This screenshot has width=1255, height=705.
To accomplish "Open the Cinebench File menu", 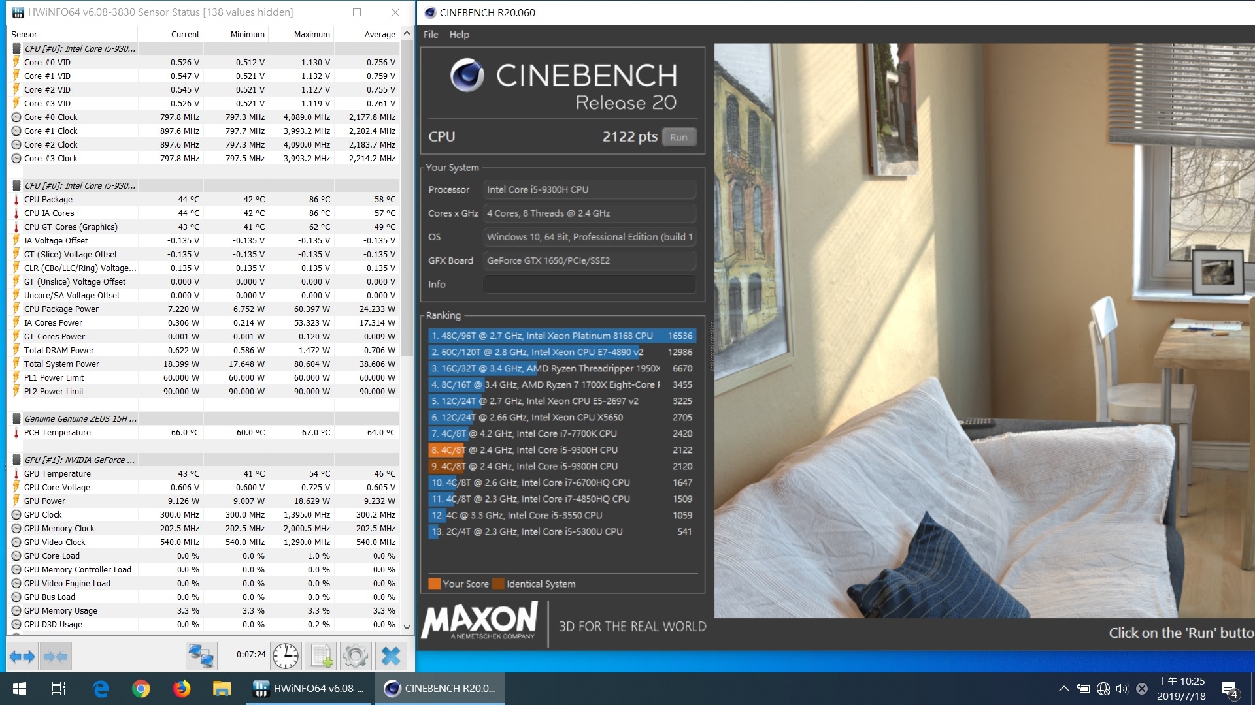I will (431, 35).
